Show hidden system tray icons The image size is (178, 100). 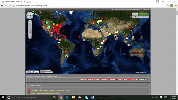148,97
